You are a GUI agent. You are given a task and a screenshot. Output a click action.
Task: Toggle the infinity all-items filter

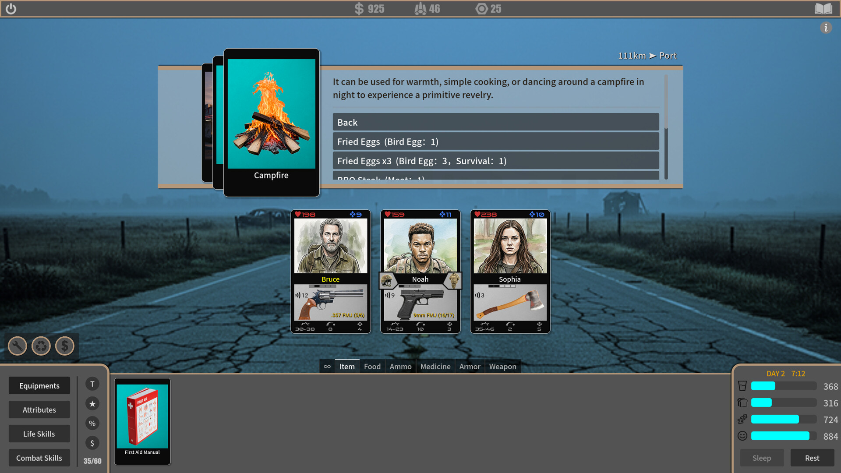pyautogui.click(x=327, y=367)
